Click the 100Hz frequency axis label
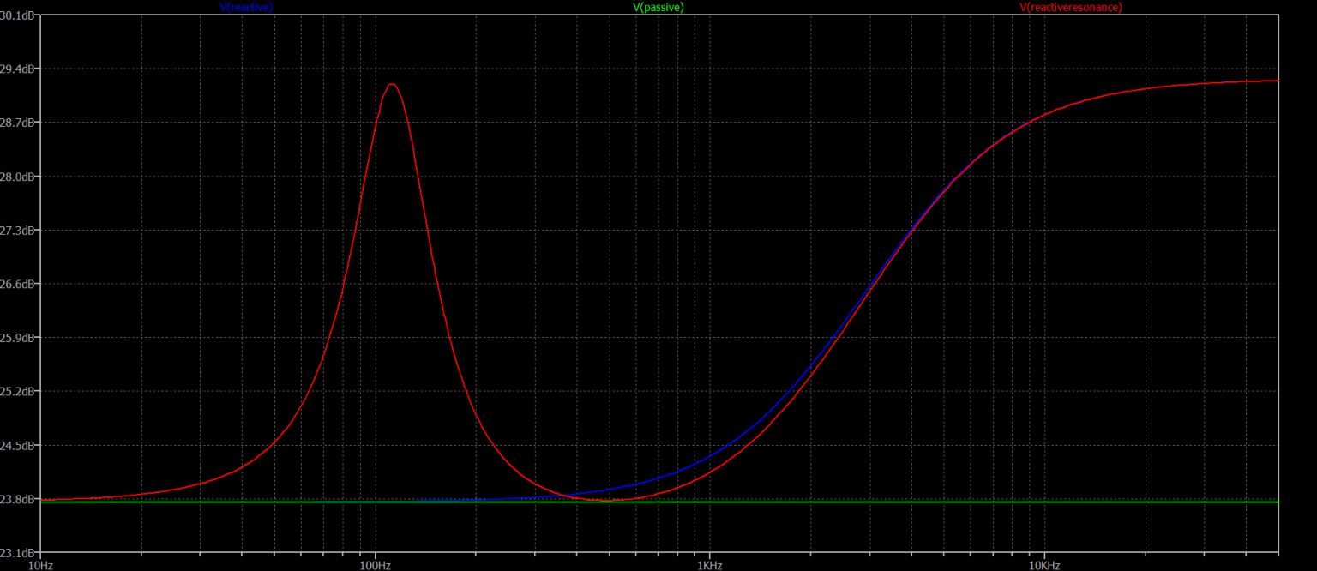The height and width of the screenshot is (571, 1317). point(375,565)
